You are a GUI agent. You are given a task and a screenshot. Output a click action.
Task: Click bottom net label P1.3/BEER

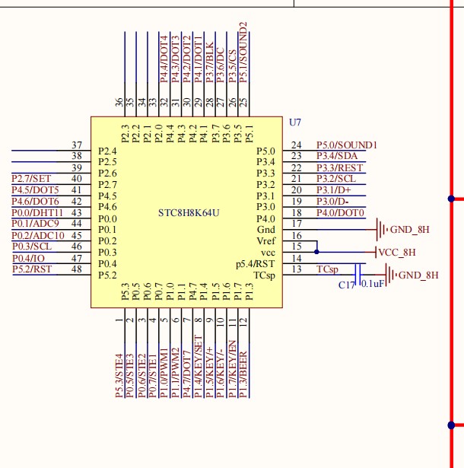[x=243, y=374]
